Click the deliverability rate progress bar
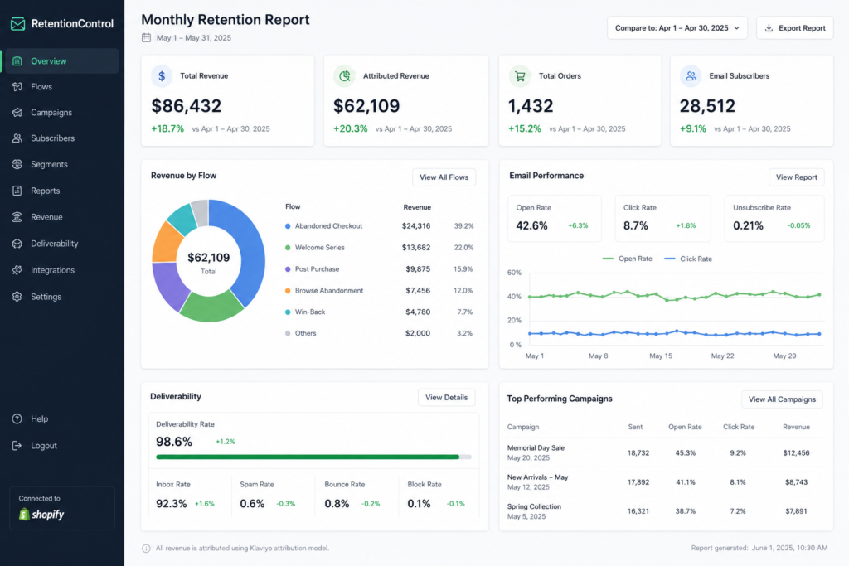The height and width of the screenshot is (566, 849). [313, 457]
